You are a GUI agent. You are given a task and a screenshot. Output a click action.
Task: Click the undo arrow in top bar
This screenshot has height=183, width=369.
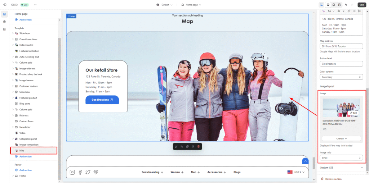[346, 5]
